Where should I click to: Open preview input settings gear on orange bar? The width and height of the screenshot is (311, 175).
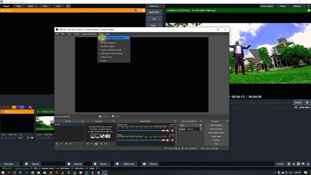click(143, 10)
